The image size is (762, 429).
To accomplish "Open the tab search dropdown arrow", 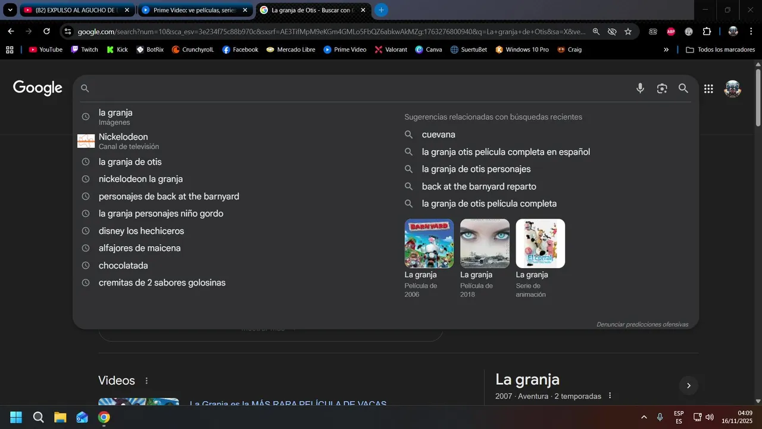I will pyautogui.click(x=11, y=10).
